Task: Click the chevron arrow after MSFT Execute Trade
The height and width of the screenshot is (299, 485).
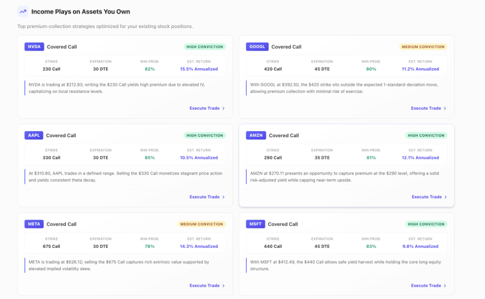Action: pos(445,286)
